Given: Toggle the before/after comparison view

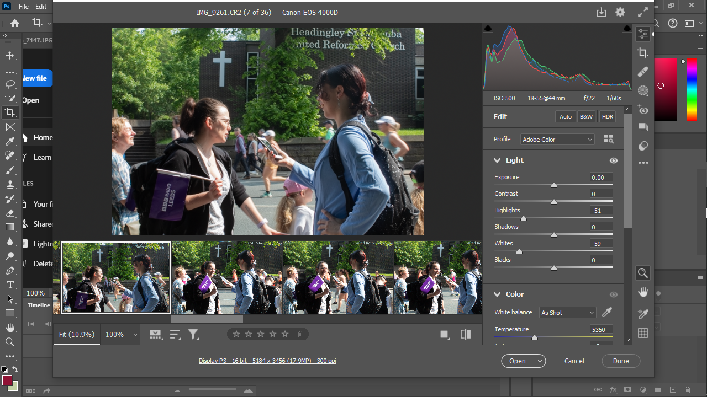Looking at the screenshot, I should [466, 334].
